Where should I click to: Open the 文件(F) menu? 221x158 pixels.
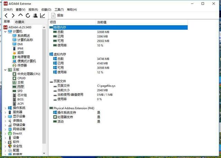[8, 10]
